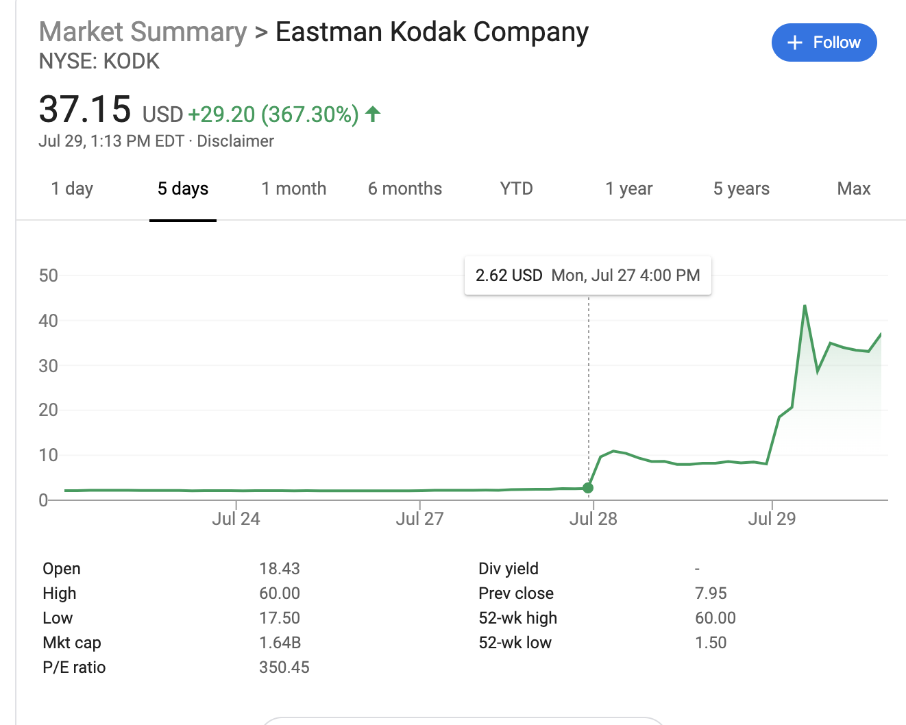This screenshot has height=725, width=906.
Task: Click the Jul 24 date axis label
Action: [x=236, y=519]
